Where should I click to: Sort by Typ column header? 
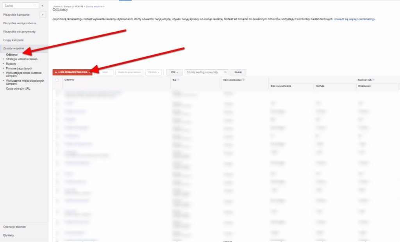pos(174,80)
